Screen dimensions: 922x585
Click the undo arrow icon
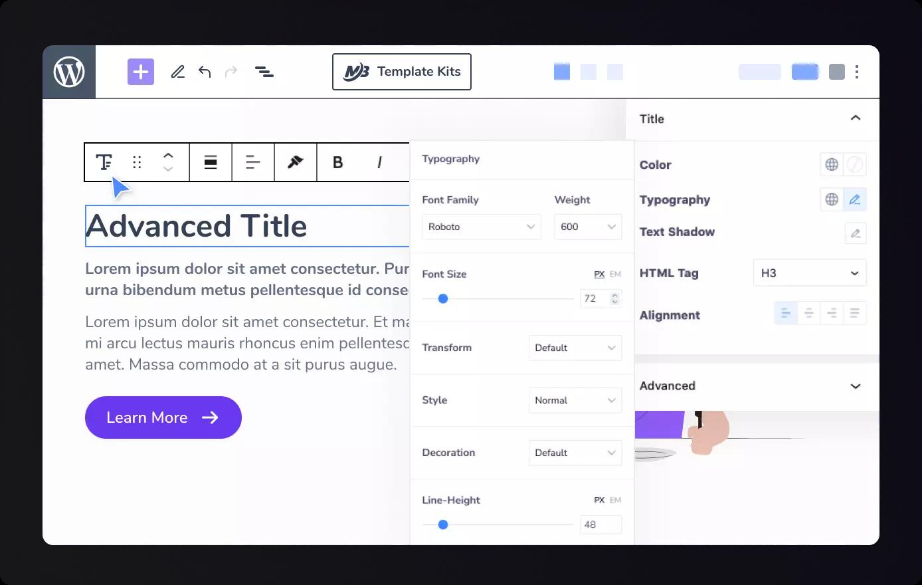pyautogui.click(x=205, y=72)
